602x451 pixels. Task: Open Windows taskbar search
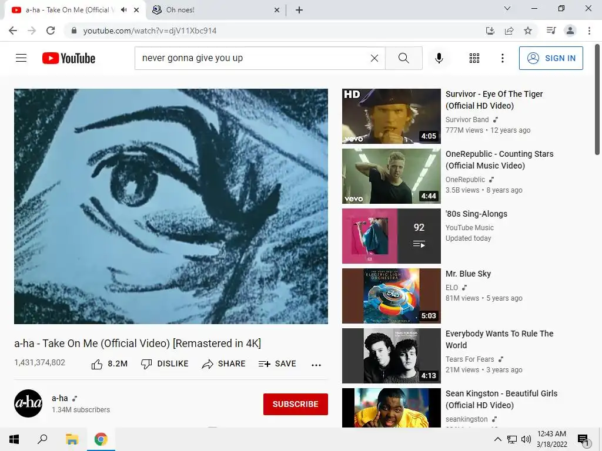click(x=42, y=439)
